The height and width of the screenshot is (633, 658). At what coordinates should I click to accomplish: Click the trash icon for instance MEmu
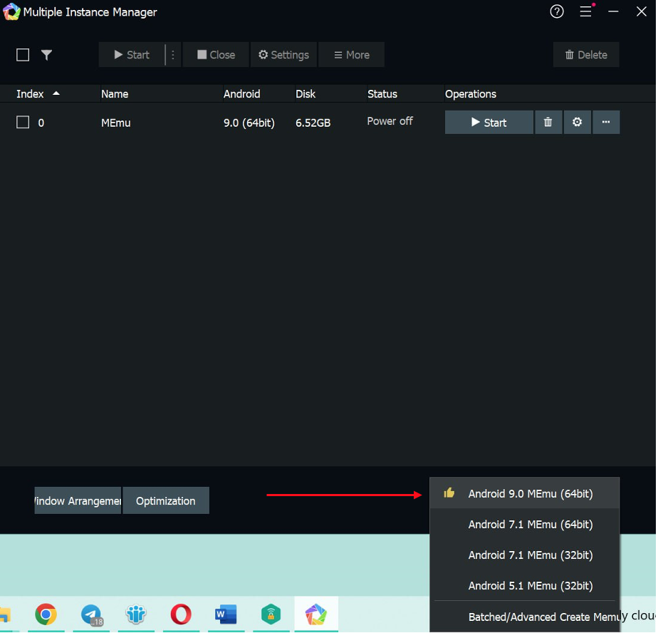pos(548,122)
